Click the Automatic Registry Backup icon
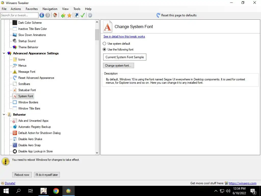The image size is (261, 196). (15, 127)
